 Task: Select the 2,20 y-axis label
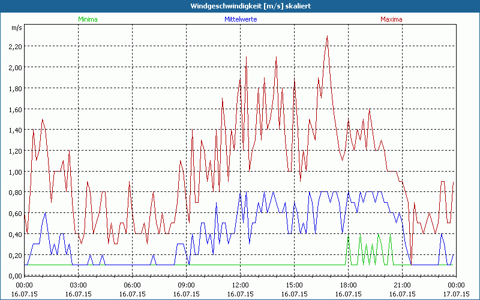click(x=16, y=46)
